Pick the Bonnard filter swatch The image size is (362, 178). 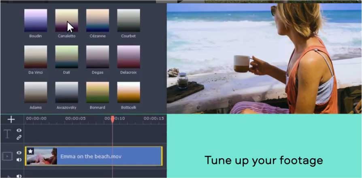point(98,92)
